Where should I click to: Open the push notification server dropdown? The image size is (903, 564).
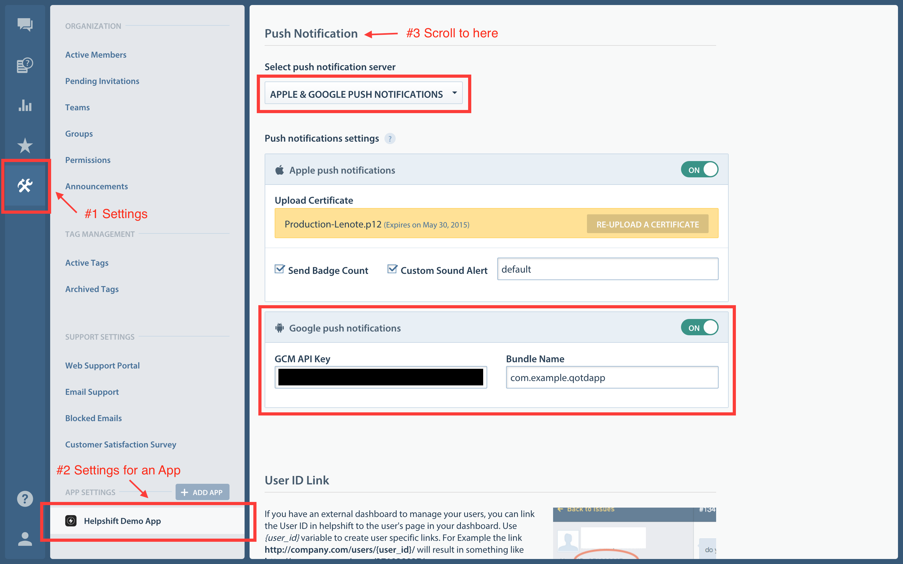click(364, 93)
